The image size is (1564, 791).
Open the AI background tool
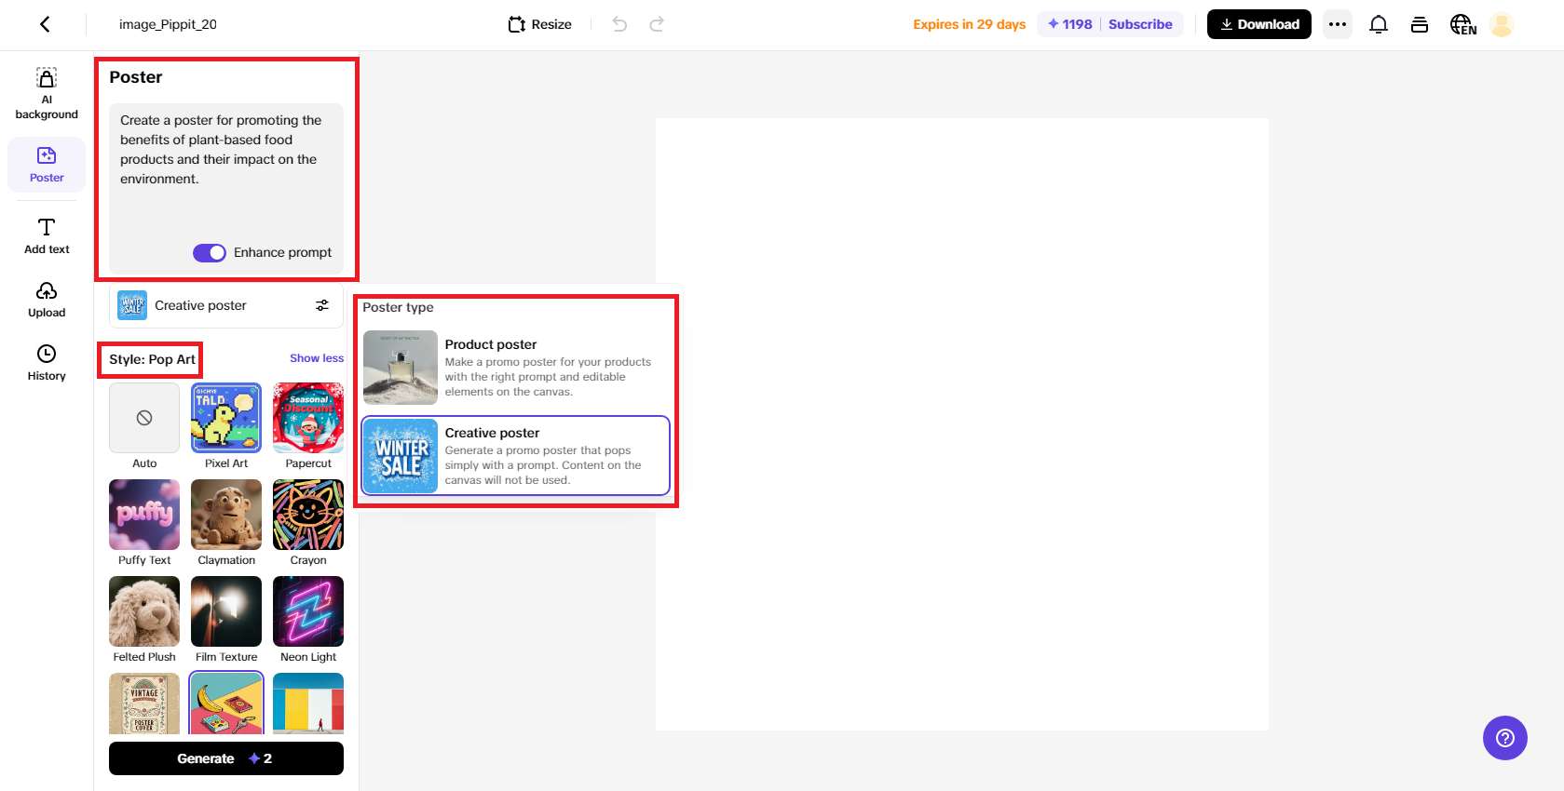(47, 94)
